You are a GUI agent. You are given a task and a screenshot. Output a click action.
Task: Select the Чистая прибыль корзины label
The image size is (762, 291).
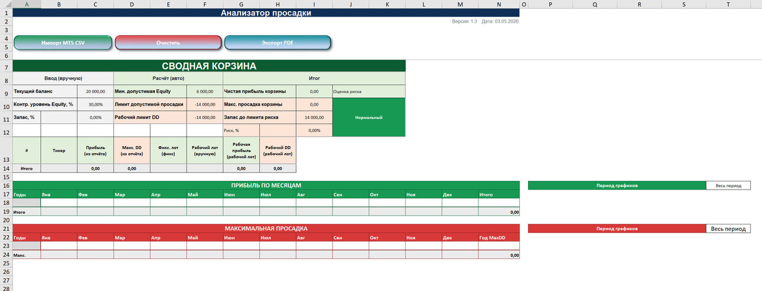(x=259, y=91)
